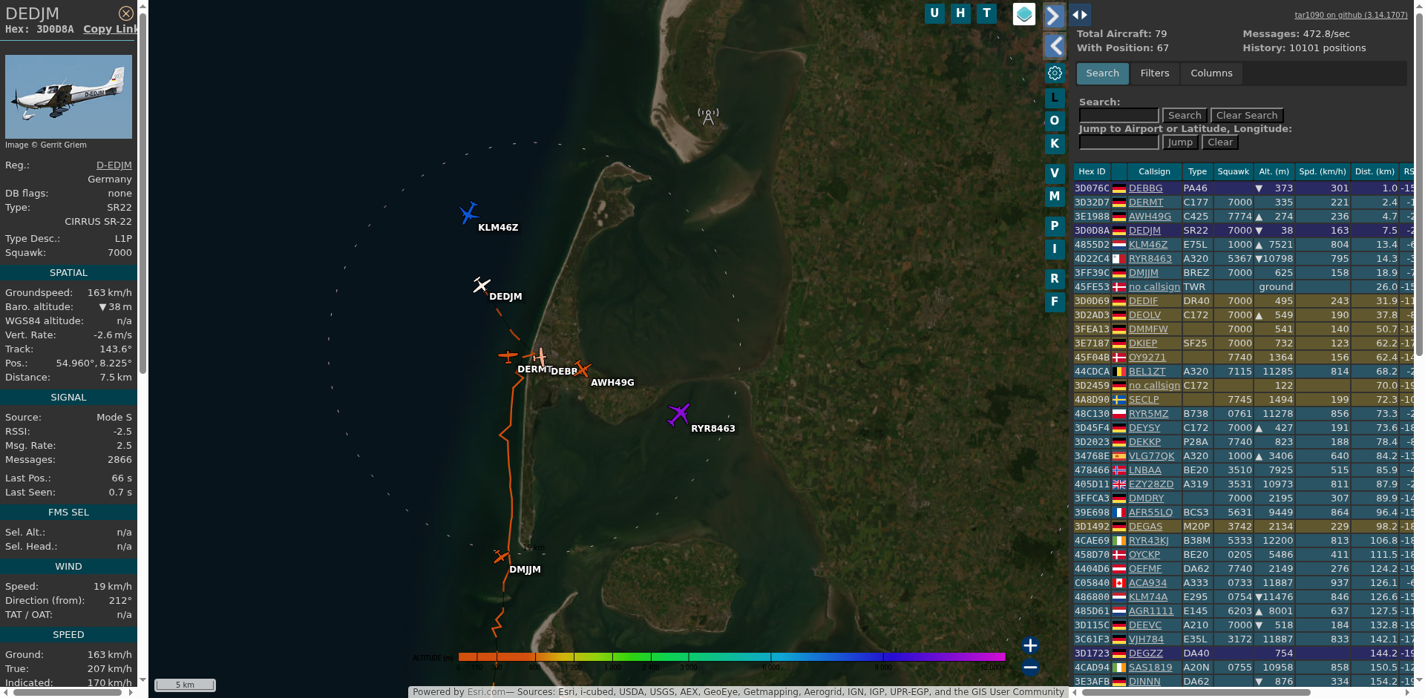This screenshot has width=1425, height=698.
Task: Click the Copy Link hyperlink
Action: tap(111, 29)
